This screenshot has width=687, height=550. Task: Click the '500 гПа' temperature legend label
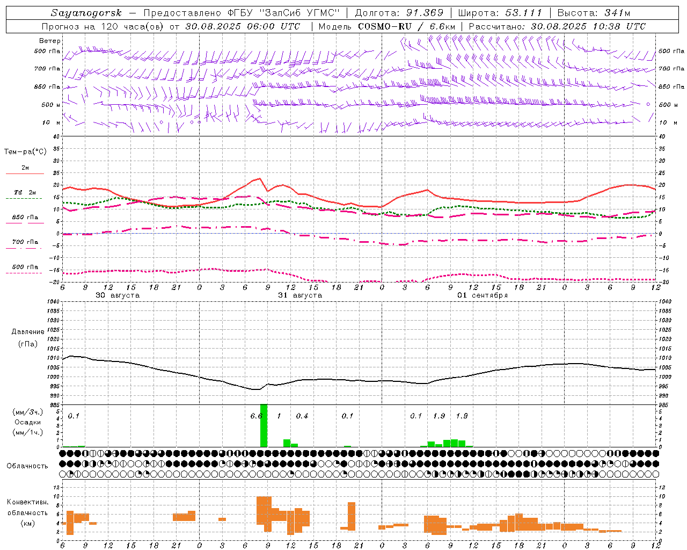click(25, 267)
